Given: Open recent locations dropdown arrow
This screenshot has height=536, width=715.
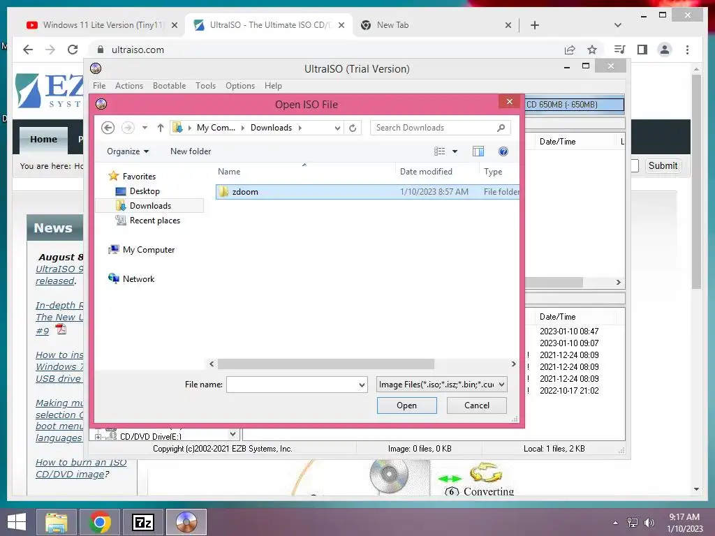Looking at the screenshot, I should coord(145,128).
